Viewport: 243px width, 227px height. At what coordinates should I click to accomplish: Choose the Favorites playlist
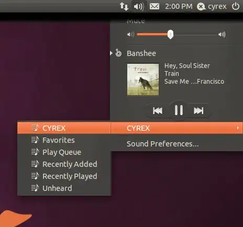[x=64, y=140]
